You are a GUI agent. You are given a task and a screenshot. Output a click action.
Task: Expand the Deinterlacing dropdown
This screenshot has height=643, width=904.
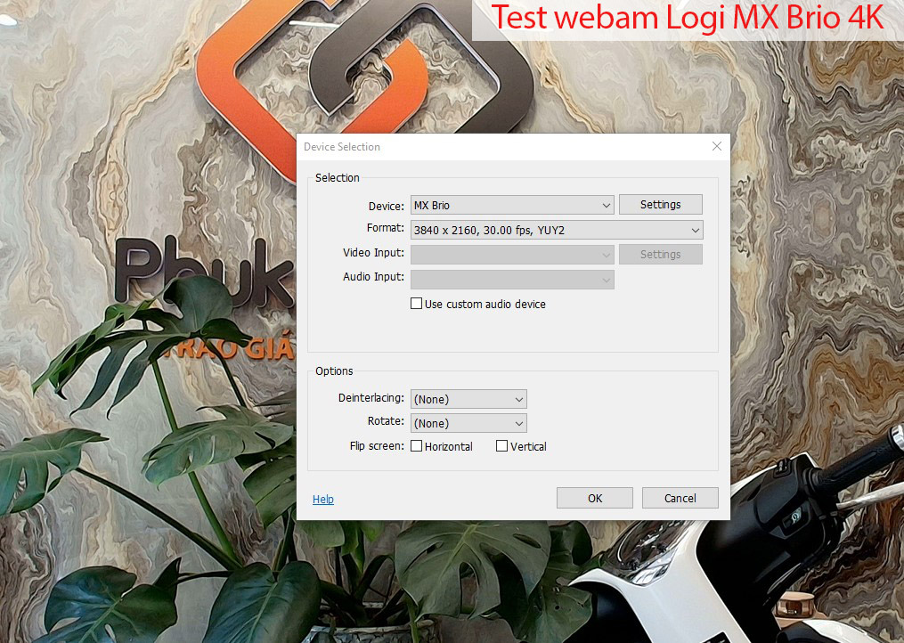pos(468,399)
